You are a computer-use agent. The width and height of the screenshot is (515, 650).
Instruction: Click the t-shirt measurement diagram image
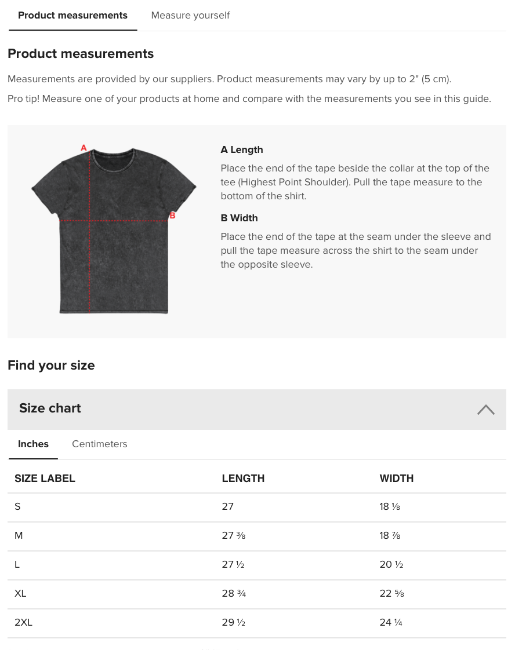114,231
